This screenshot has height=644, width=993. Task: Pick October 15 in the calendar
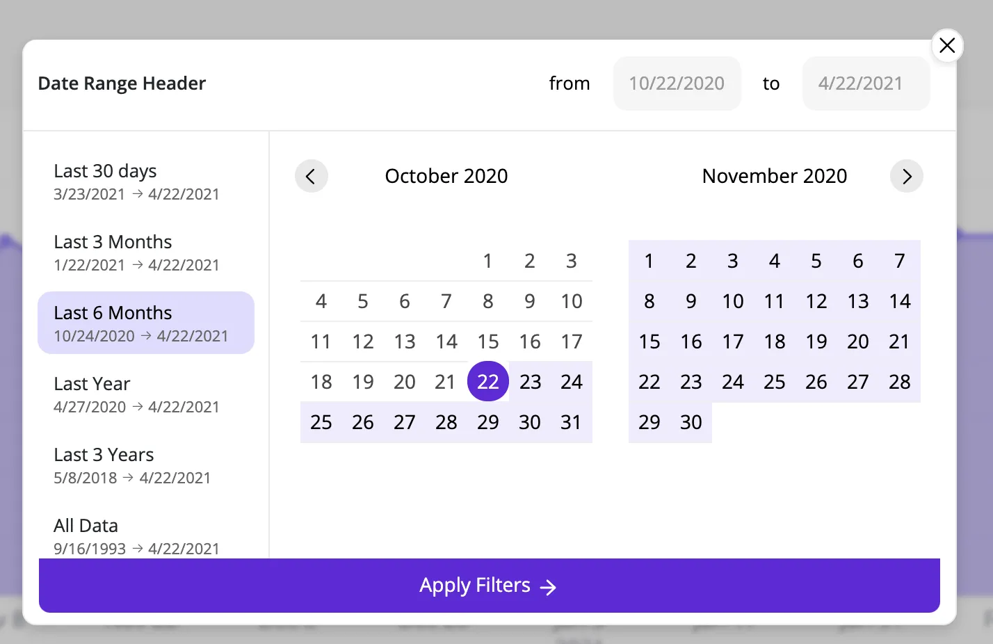point(488,341)
